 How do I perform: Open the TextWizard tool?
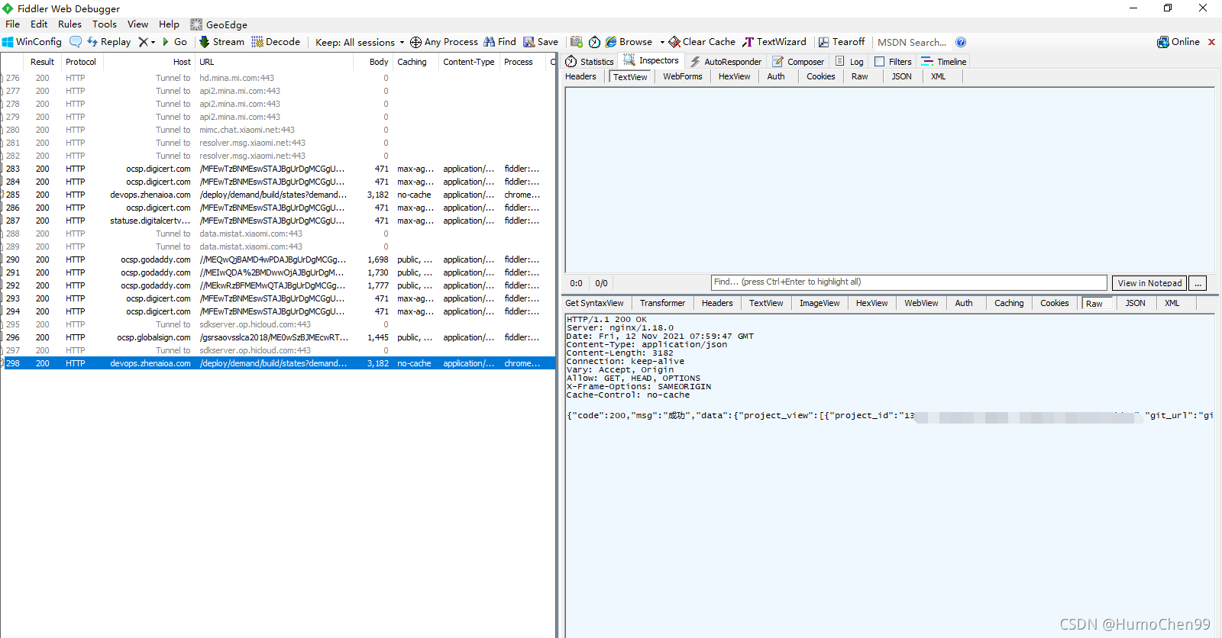tap(774, 42)
